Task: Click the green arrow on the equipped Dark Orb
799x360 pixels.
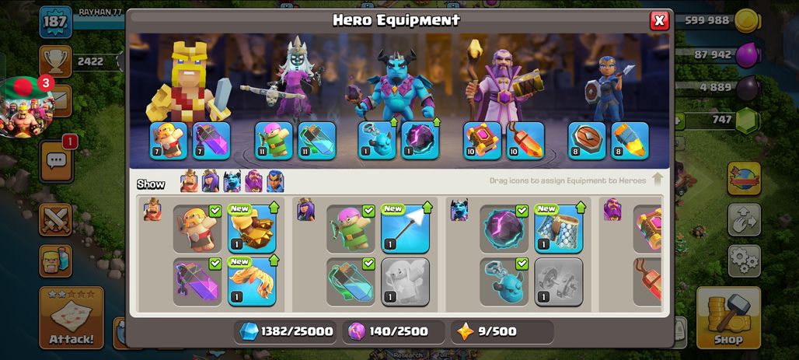Action: [x=437, y=122]
